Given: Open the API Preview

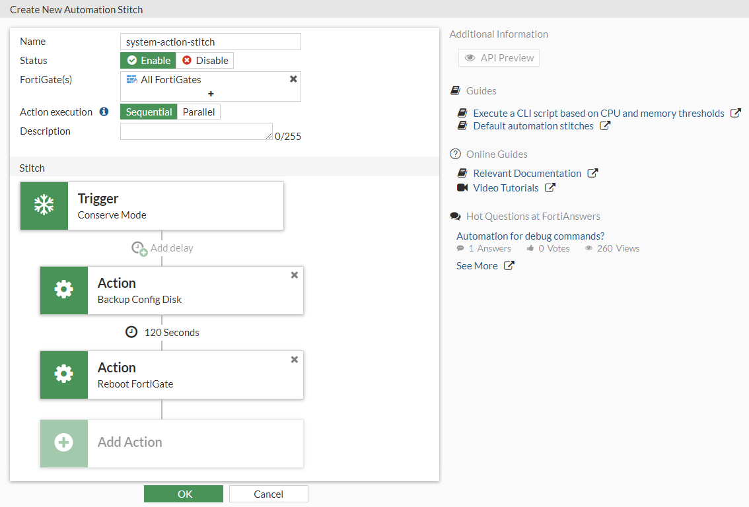Looking at the screenshot, I should [499, 58].
